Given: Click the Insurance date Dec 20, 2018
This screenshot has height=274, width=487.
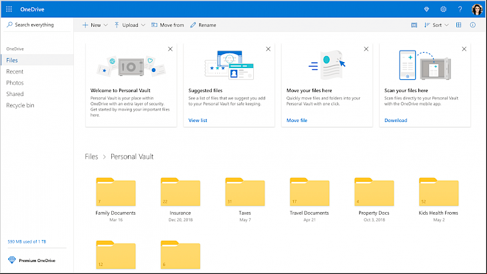Looking at the screenshot, I should 181,220.
